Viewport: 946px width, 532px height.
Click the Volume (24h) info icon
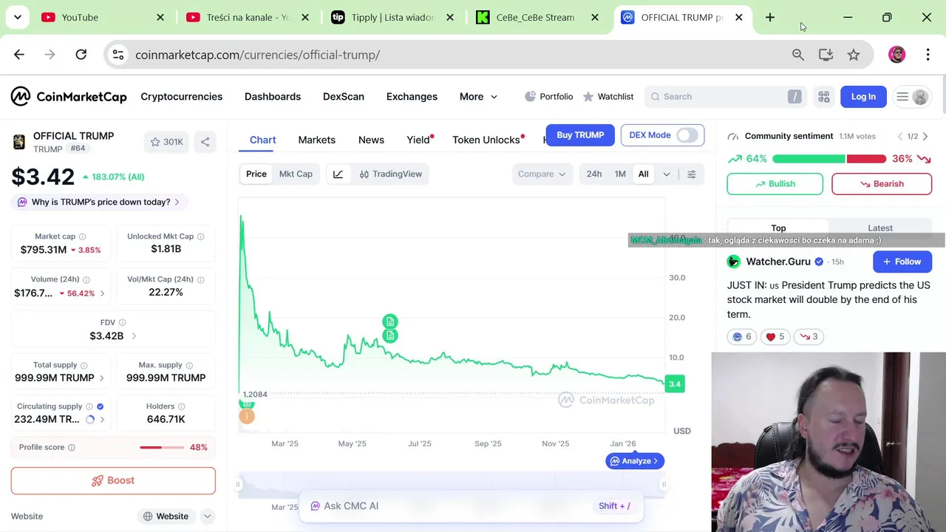coord(86,280)
